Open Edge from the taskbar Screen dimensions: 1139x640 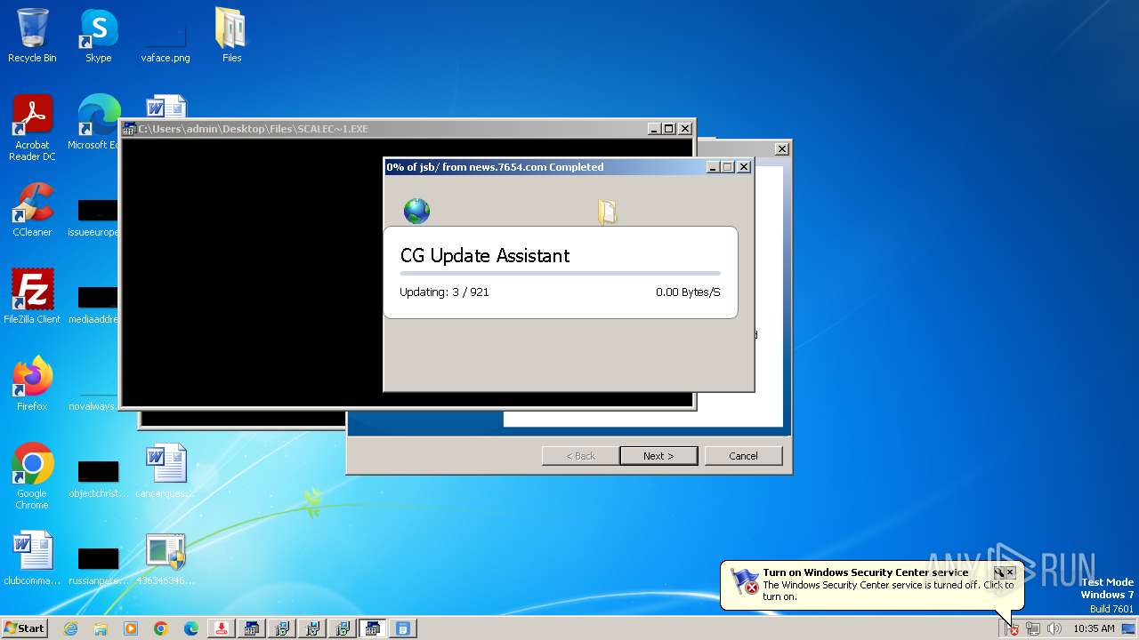[x=191, y=628]
